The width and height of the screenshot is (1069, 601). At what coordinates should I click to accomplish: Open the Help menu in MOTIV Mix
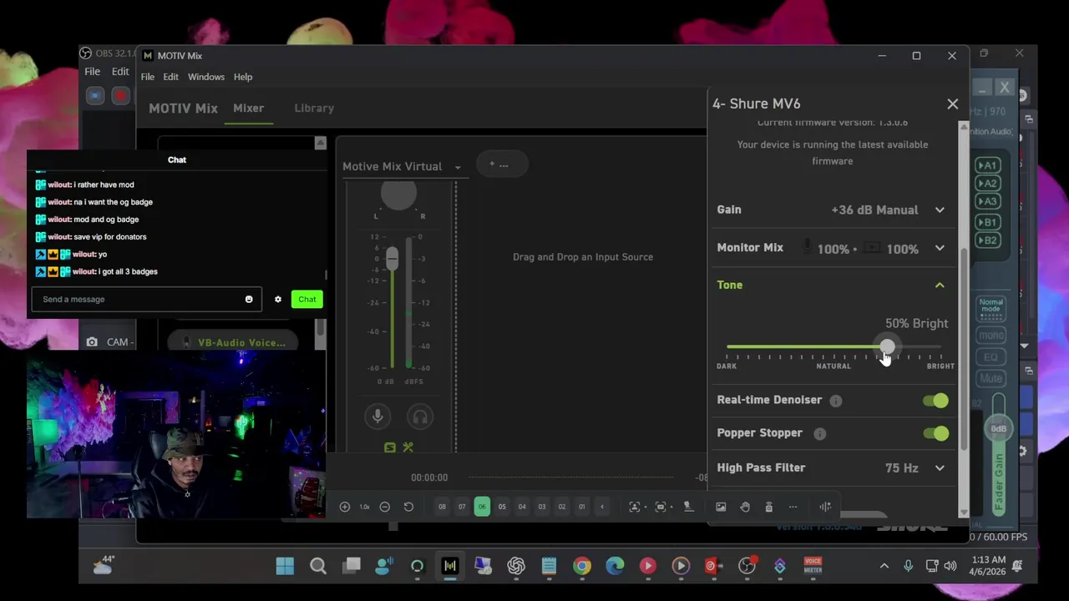[243, 77]
